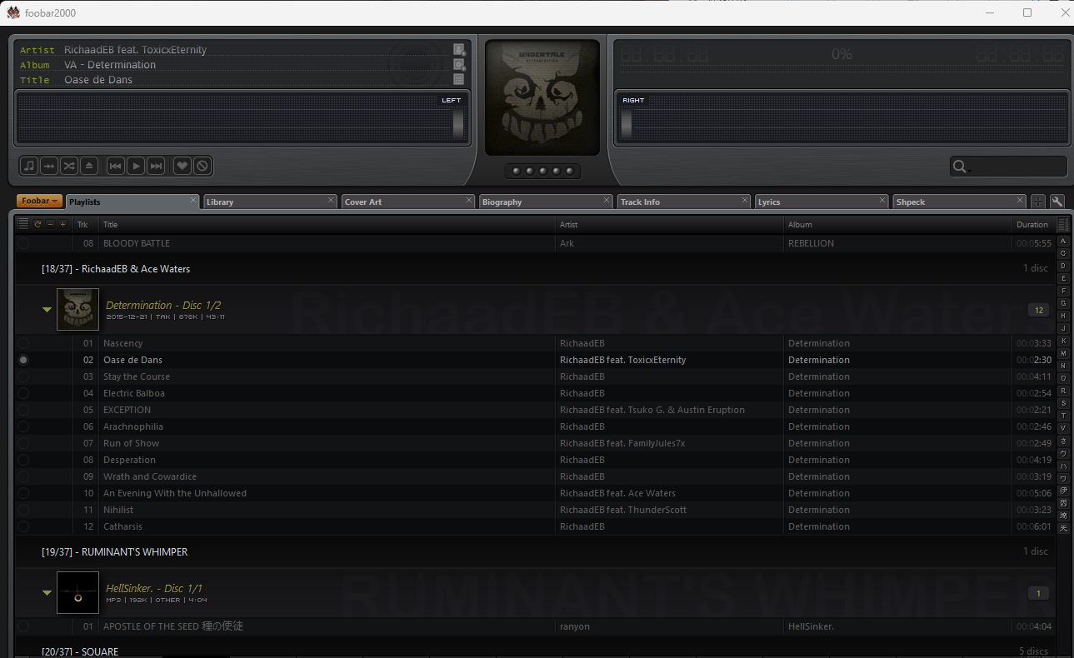Click the search magnifier icon
The image size is (1074, 658).
coord(959,167)
